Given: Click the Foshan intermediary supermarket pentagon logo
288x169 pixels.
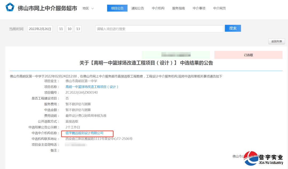Looking at the screenshot, I should pyautogui.click(x=10, y=7).
